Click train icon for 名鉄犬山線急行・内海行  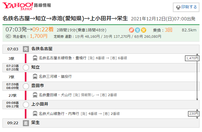coord(35,114)
